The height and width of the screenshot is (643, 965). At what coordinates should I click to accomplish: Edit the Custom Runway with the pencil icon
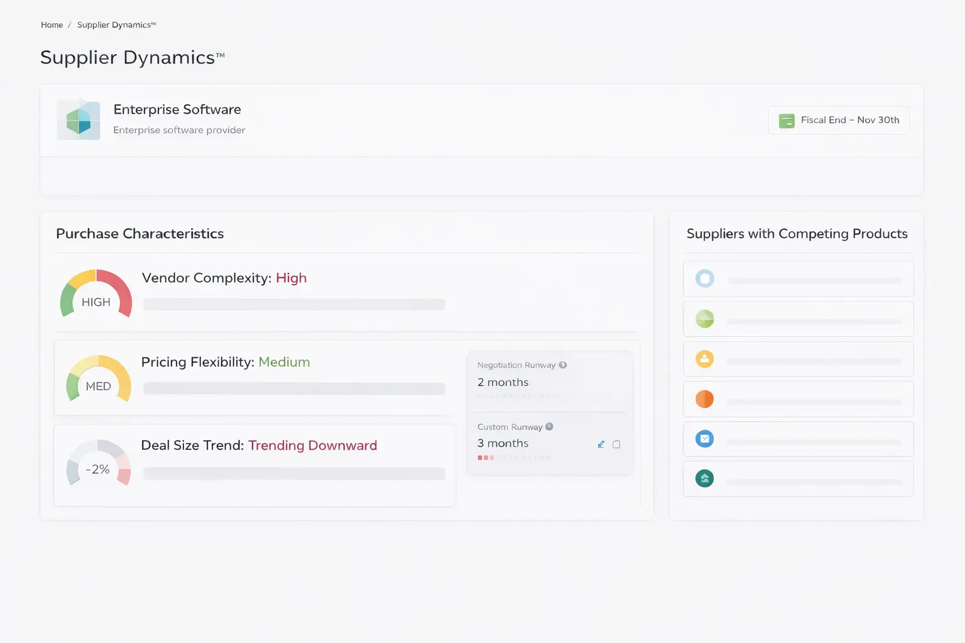(601, 445)
